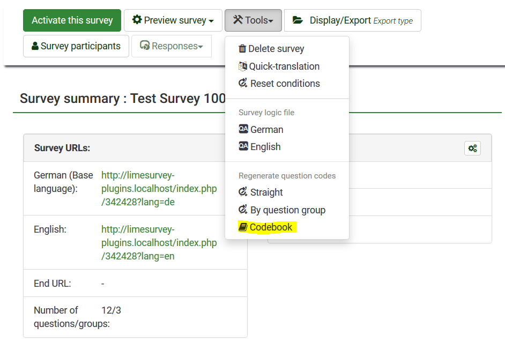Click the gears icon in the right panel header

click(472, 148)
